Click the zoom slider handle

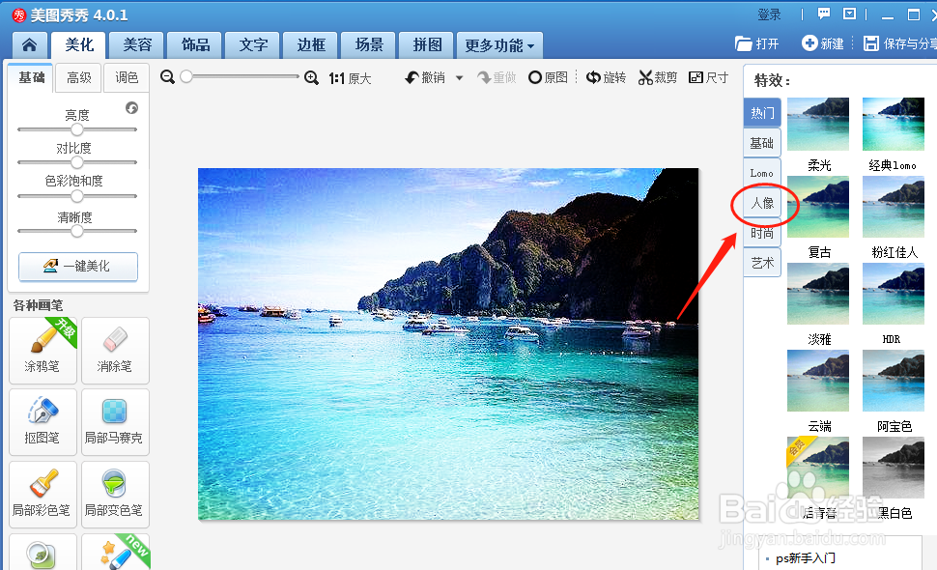(186, 76)
